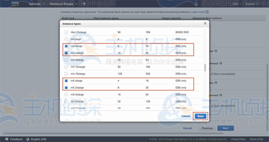The height and width of the screenshot is (142, 269).
Task: Open the Services dropdown menu
Action: coord(37,4)
